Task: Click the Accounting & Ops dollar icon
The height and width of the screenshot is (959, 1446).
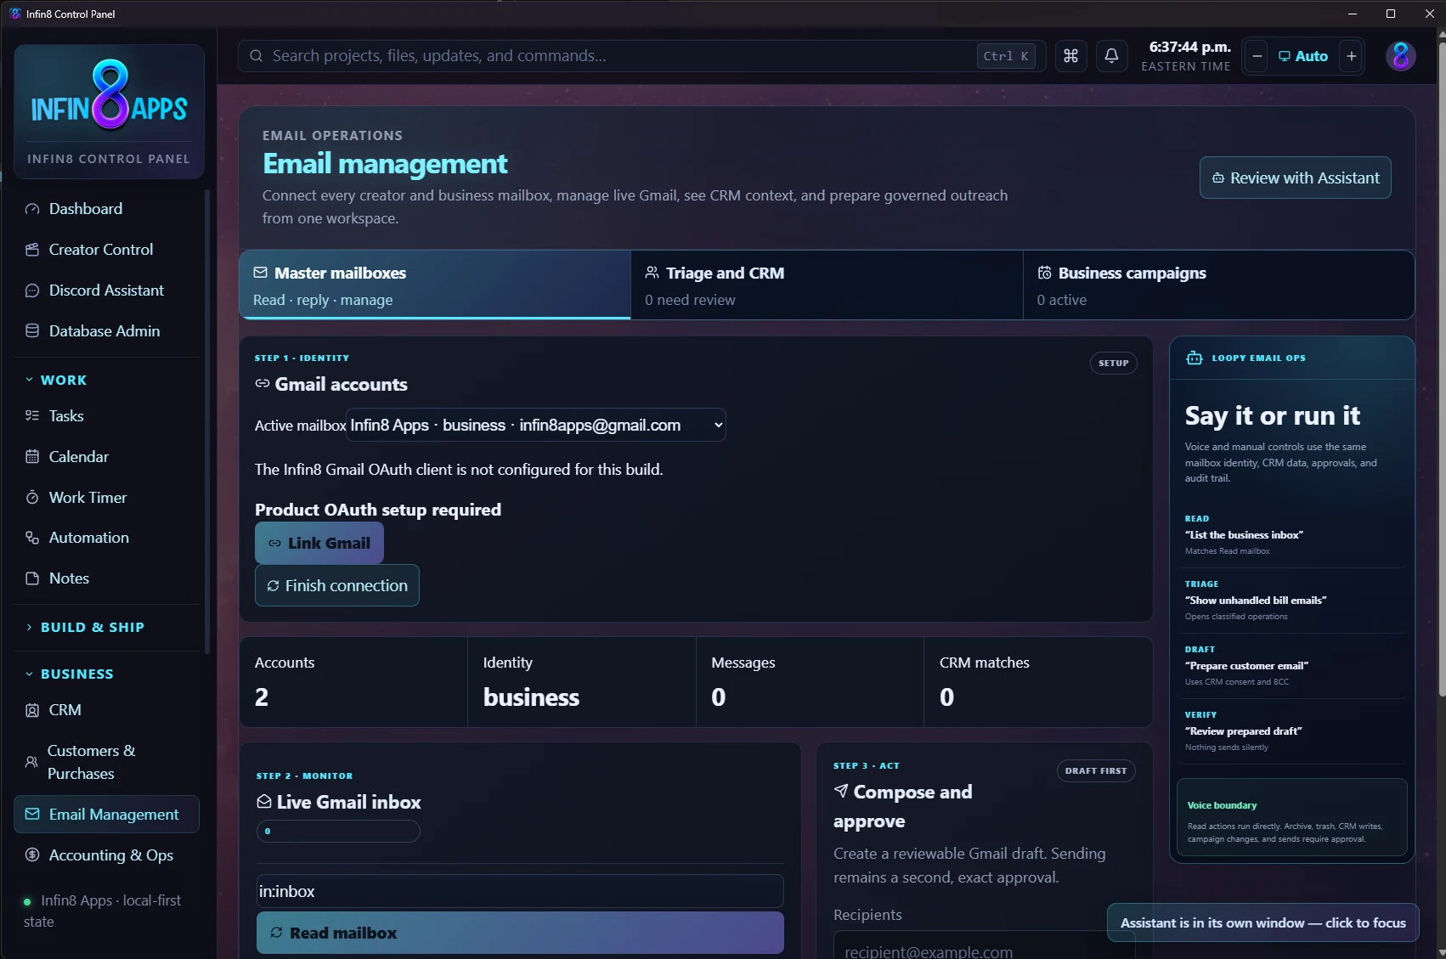Action: 32,855
